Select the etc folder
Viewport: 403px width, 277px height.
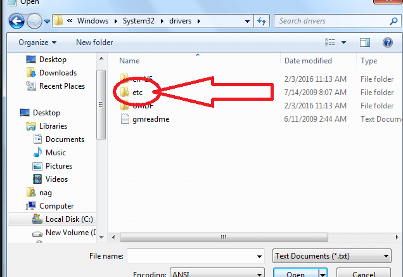tap(138, 93)
